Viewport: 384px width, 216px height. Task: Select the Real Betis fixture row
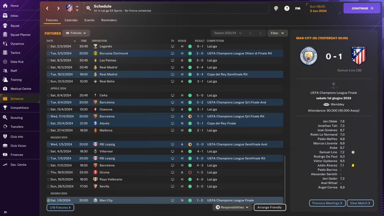click(165, 81)
